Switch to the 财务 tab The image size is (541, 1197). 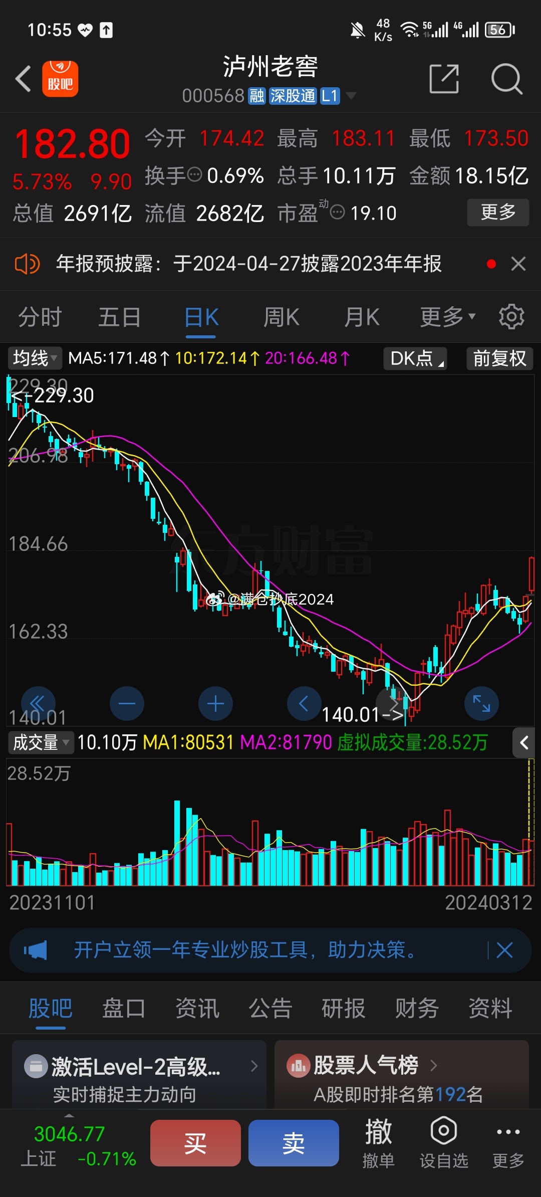417,1009
